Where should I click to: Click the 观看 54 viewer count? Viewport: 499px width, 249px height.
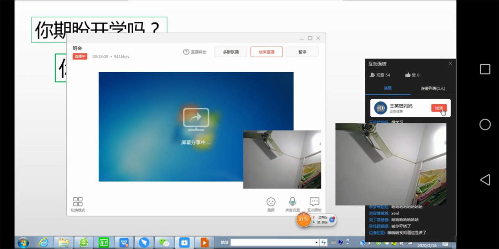point(380,75)
